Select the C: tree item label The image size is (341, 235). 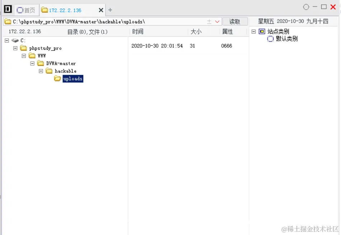click(23, 41)
